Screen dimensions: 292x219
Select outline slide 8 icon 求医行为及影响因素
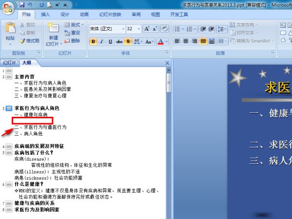[9, 209]
